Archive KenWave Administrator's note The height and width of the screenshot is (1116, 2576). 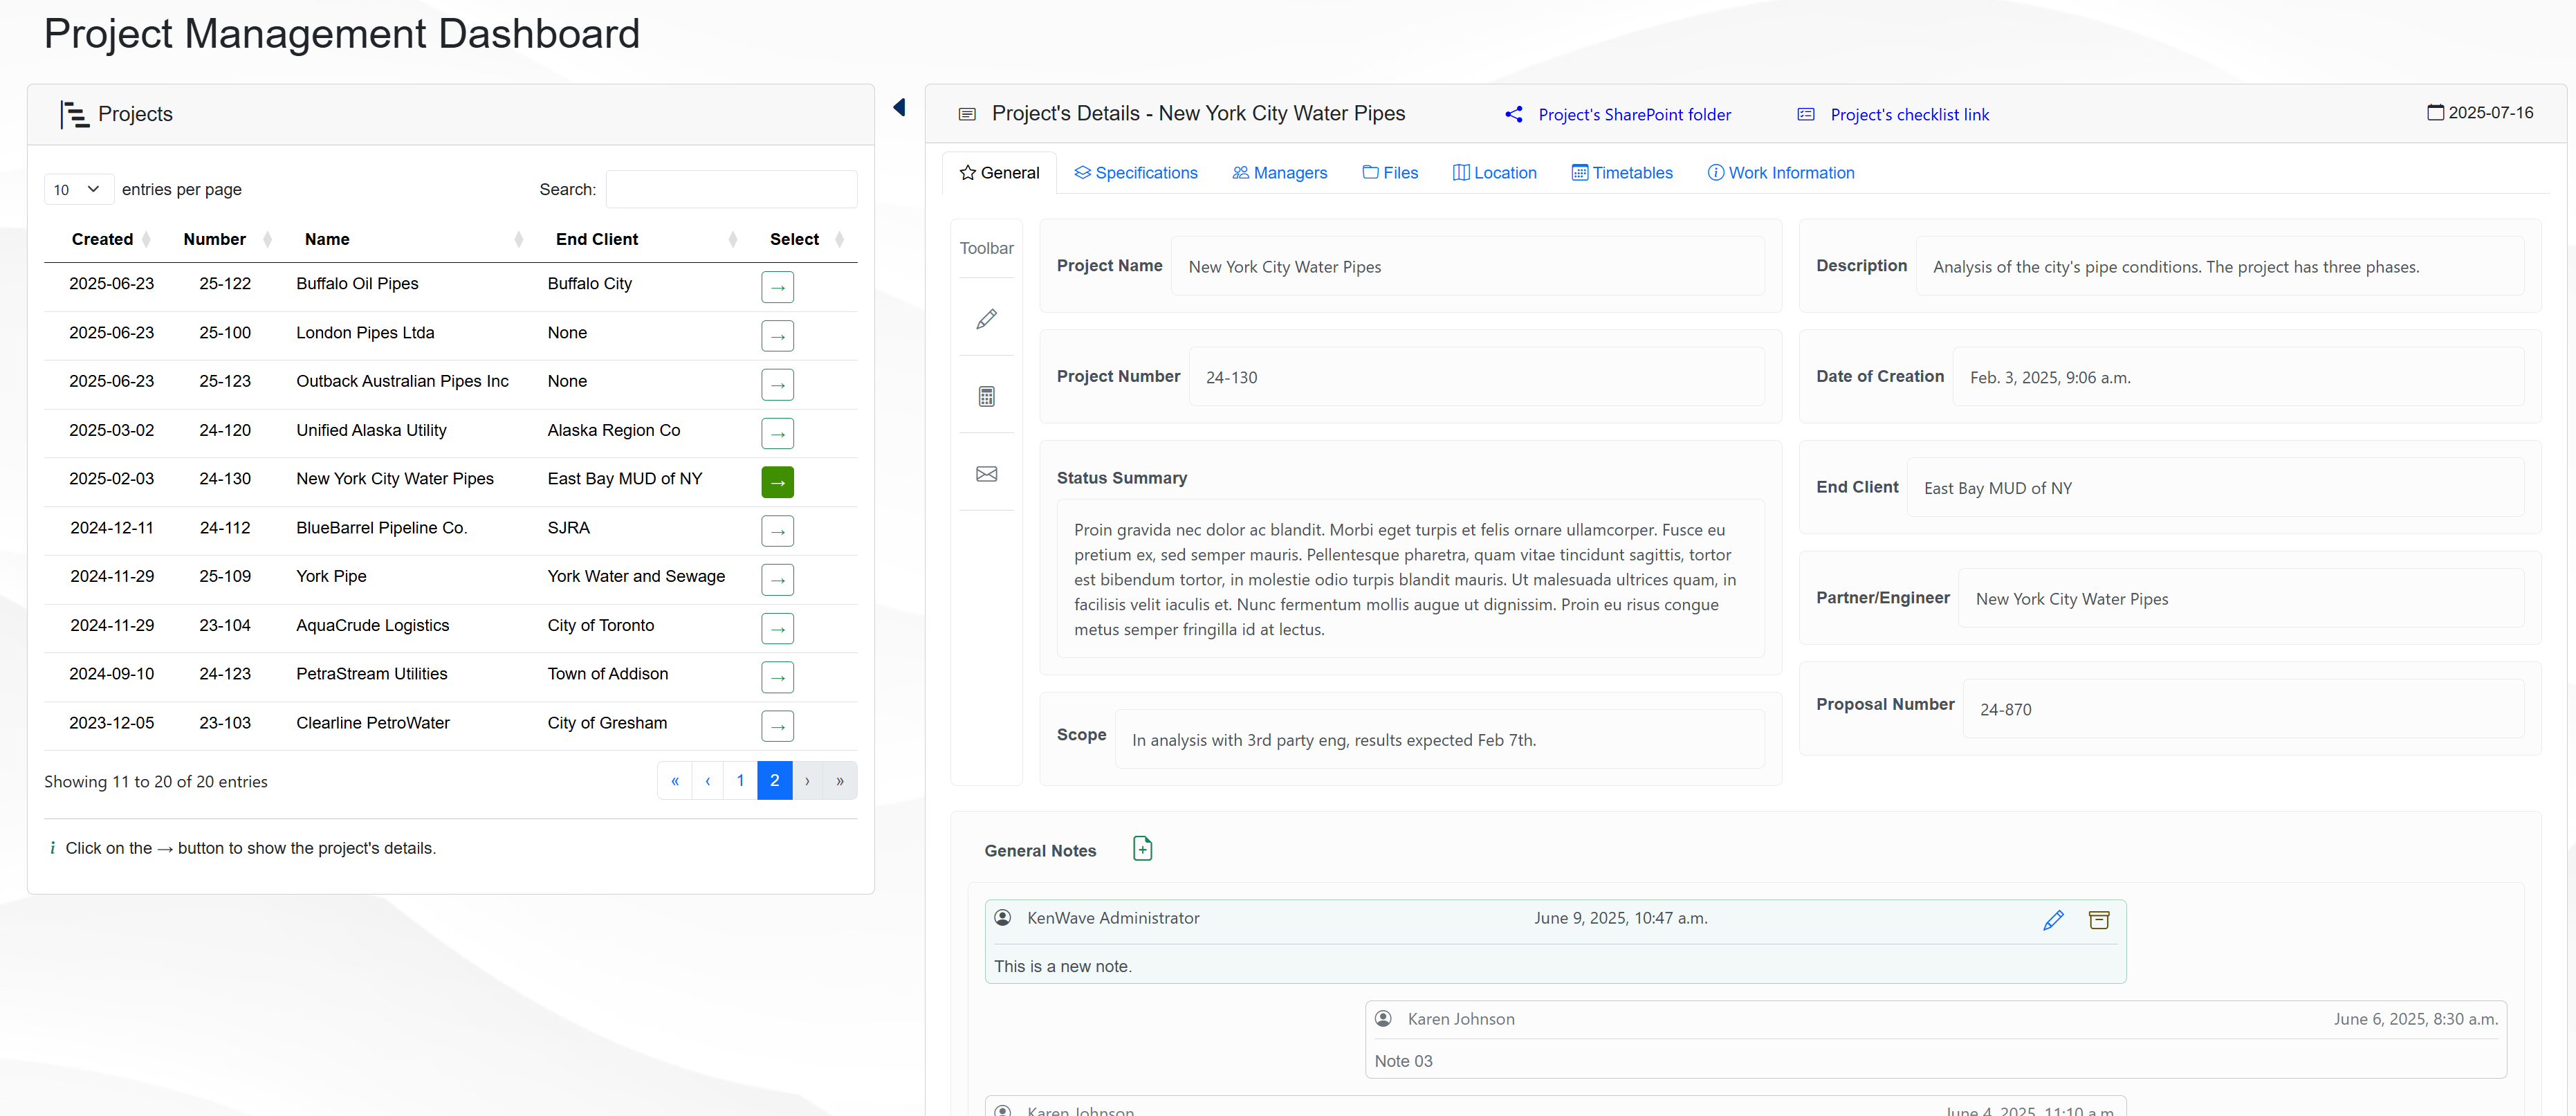coord(2099,920)
